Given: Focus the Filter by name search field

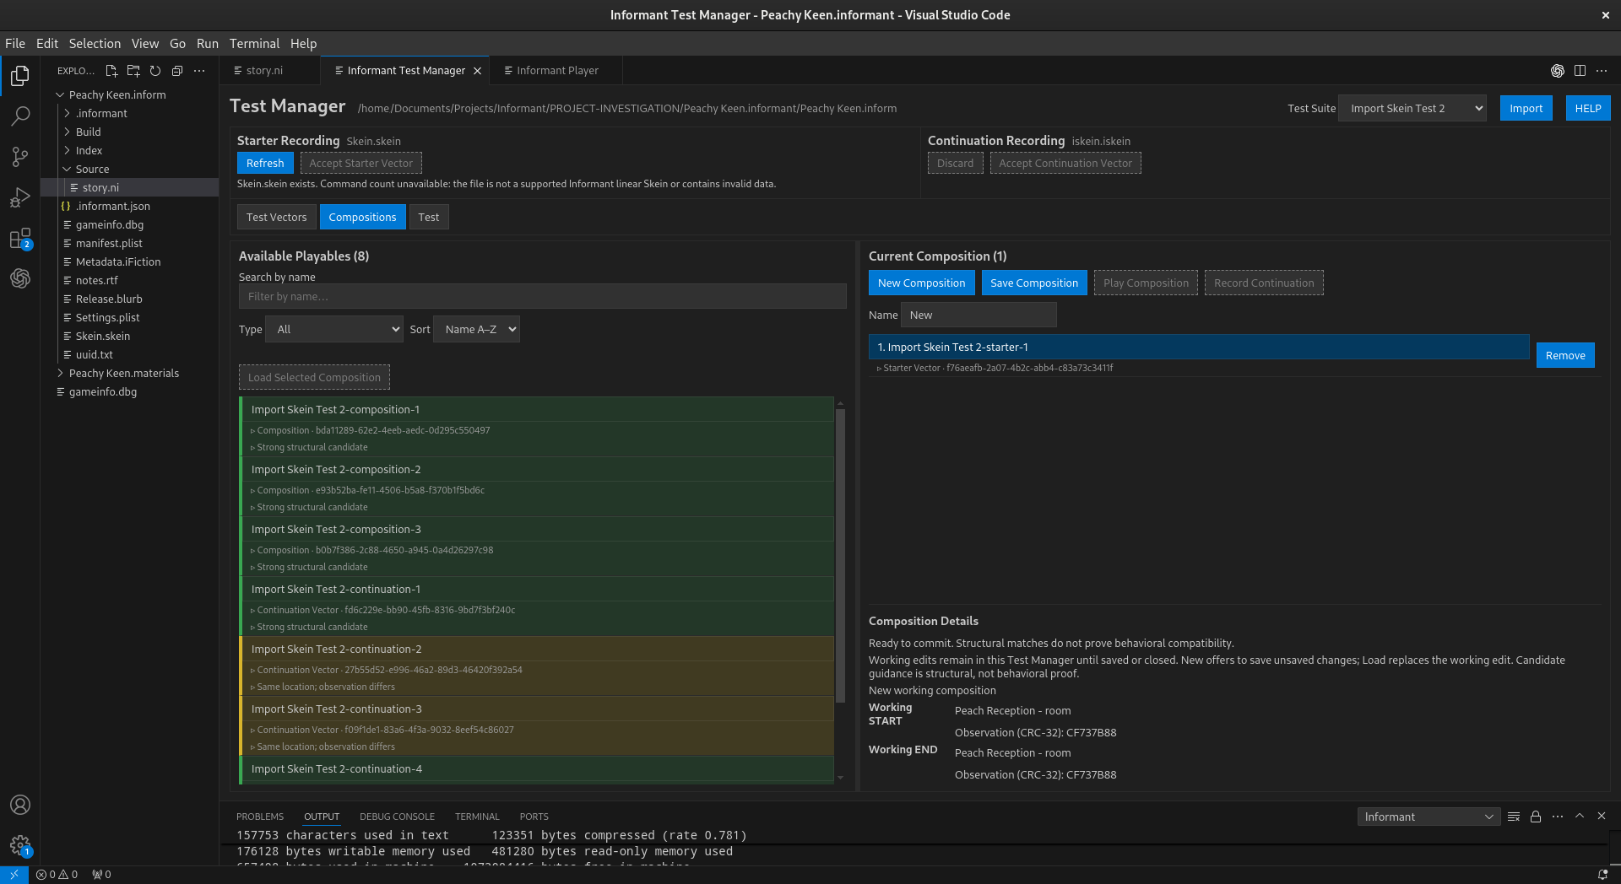Looking at the screenshot, I should click(543, 296).
